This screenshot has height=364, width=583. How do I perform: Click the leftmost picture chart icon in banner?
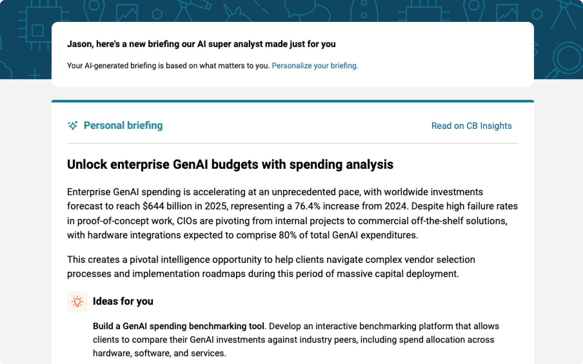[x=127, y=14]
